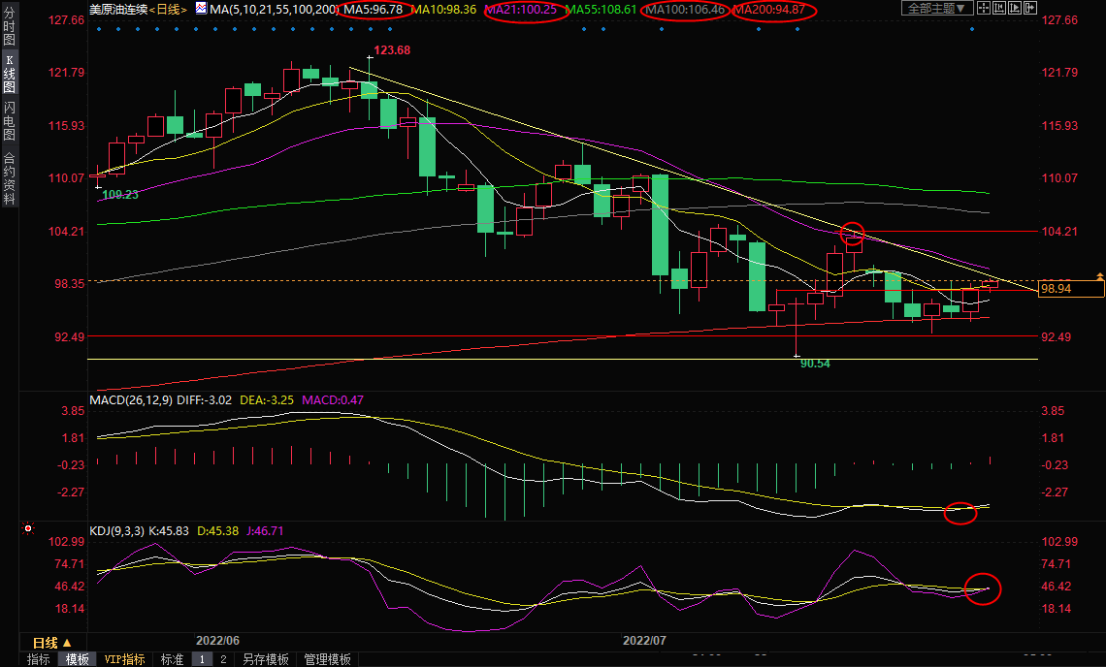
Task: Click the MACD(26,12,9) indicator label
Action: pos(131,399)
